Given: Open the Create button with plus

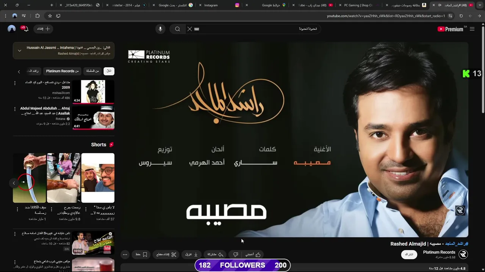Looking at the screenshot, I should [x=44, y=29].
